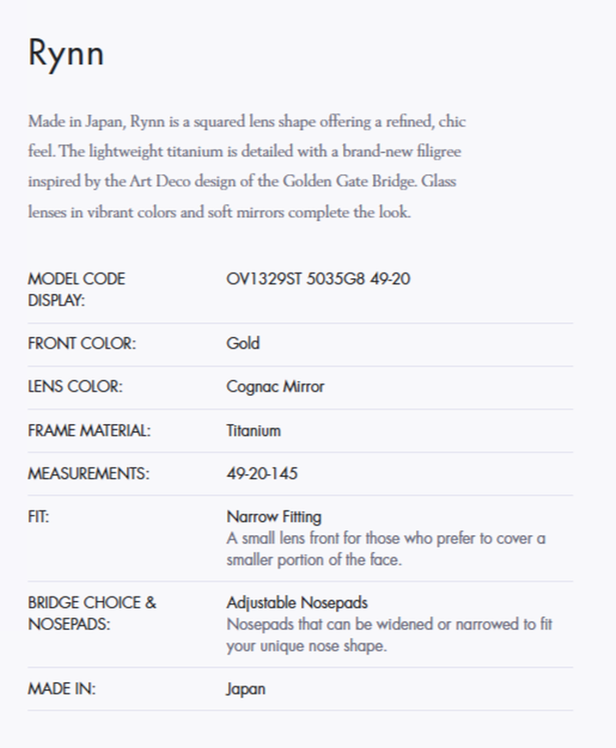616x748 pixels.
Task: Click the MADE IN label
Action: point(62,689)
